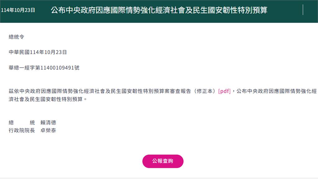This screenshot has width=318, height=179.
Task: Click the 華總一經字 document number line
Action: (x=44, y=67)
